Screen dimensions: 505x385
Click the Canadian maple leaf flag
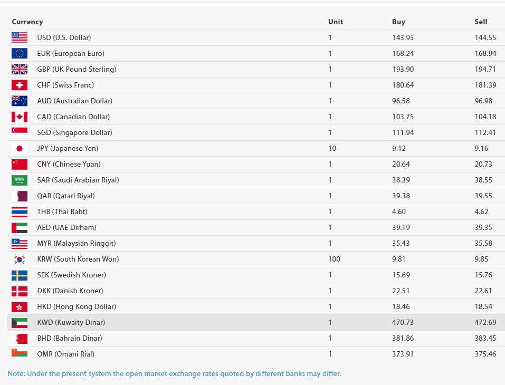pos(20,117)
